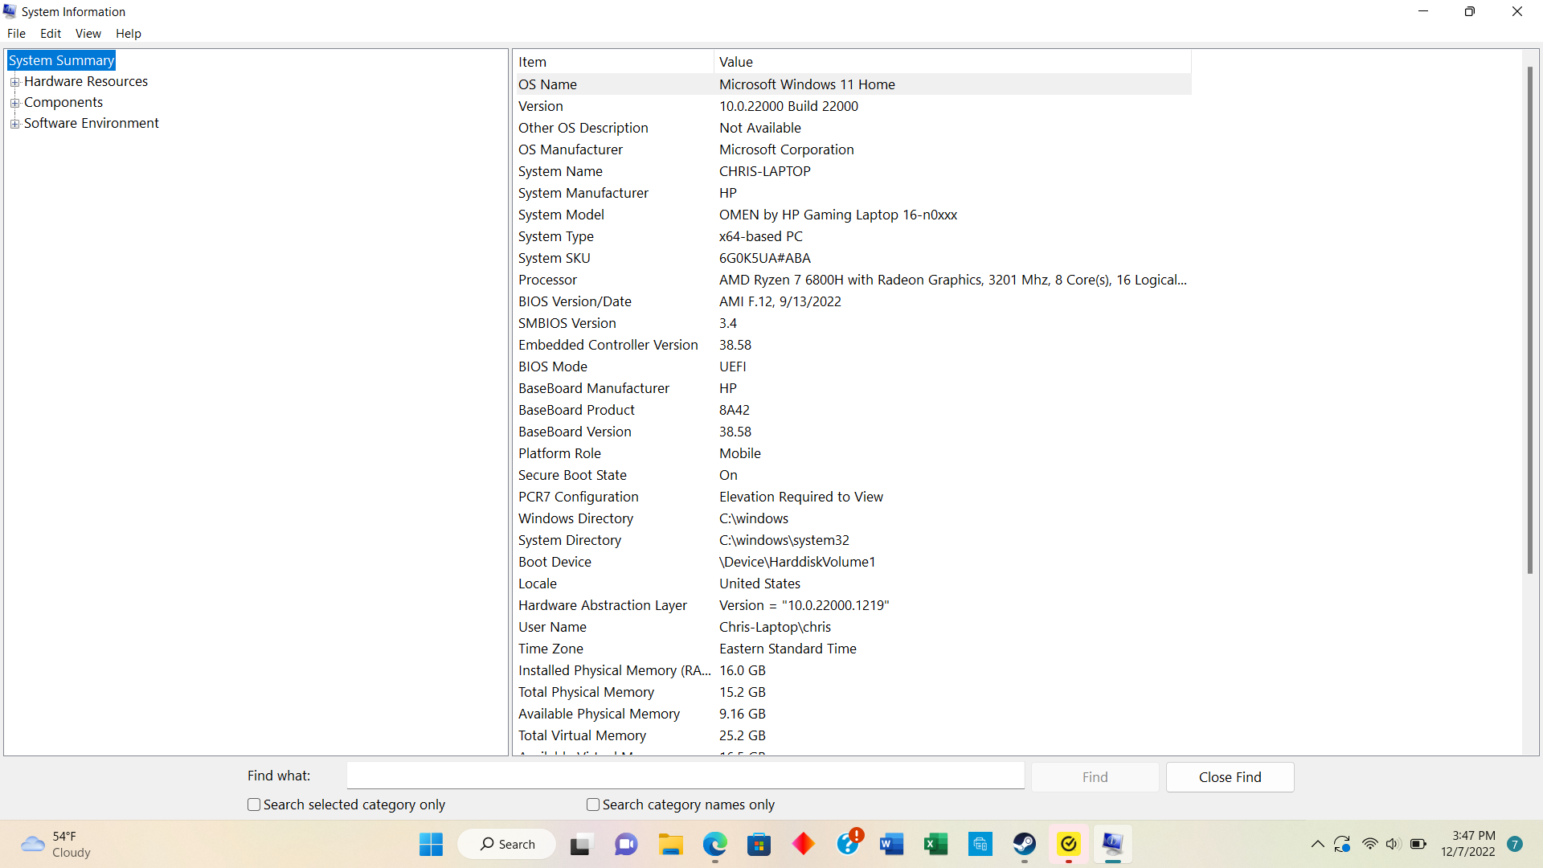The height and width of the screenshot is (868, 1543).
Task: Enable Search selected category only
Action: (x=252, y=804)
